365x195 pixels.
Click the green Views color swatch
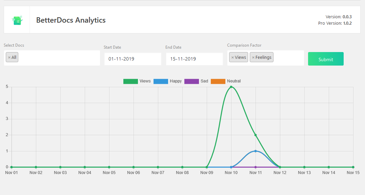click(130, 81)
